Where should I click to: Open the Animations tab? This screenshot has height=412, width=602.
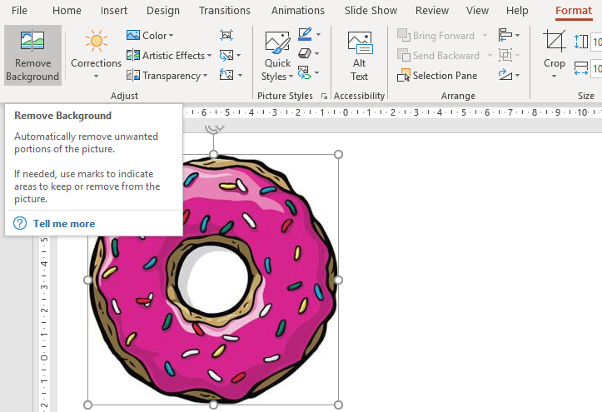[298, 11]
